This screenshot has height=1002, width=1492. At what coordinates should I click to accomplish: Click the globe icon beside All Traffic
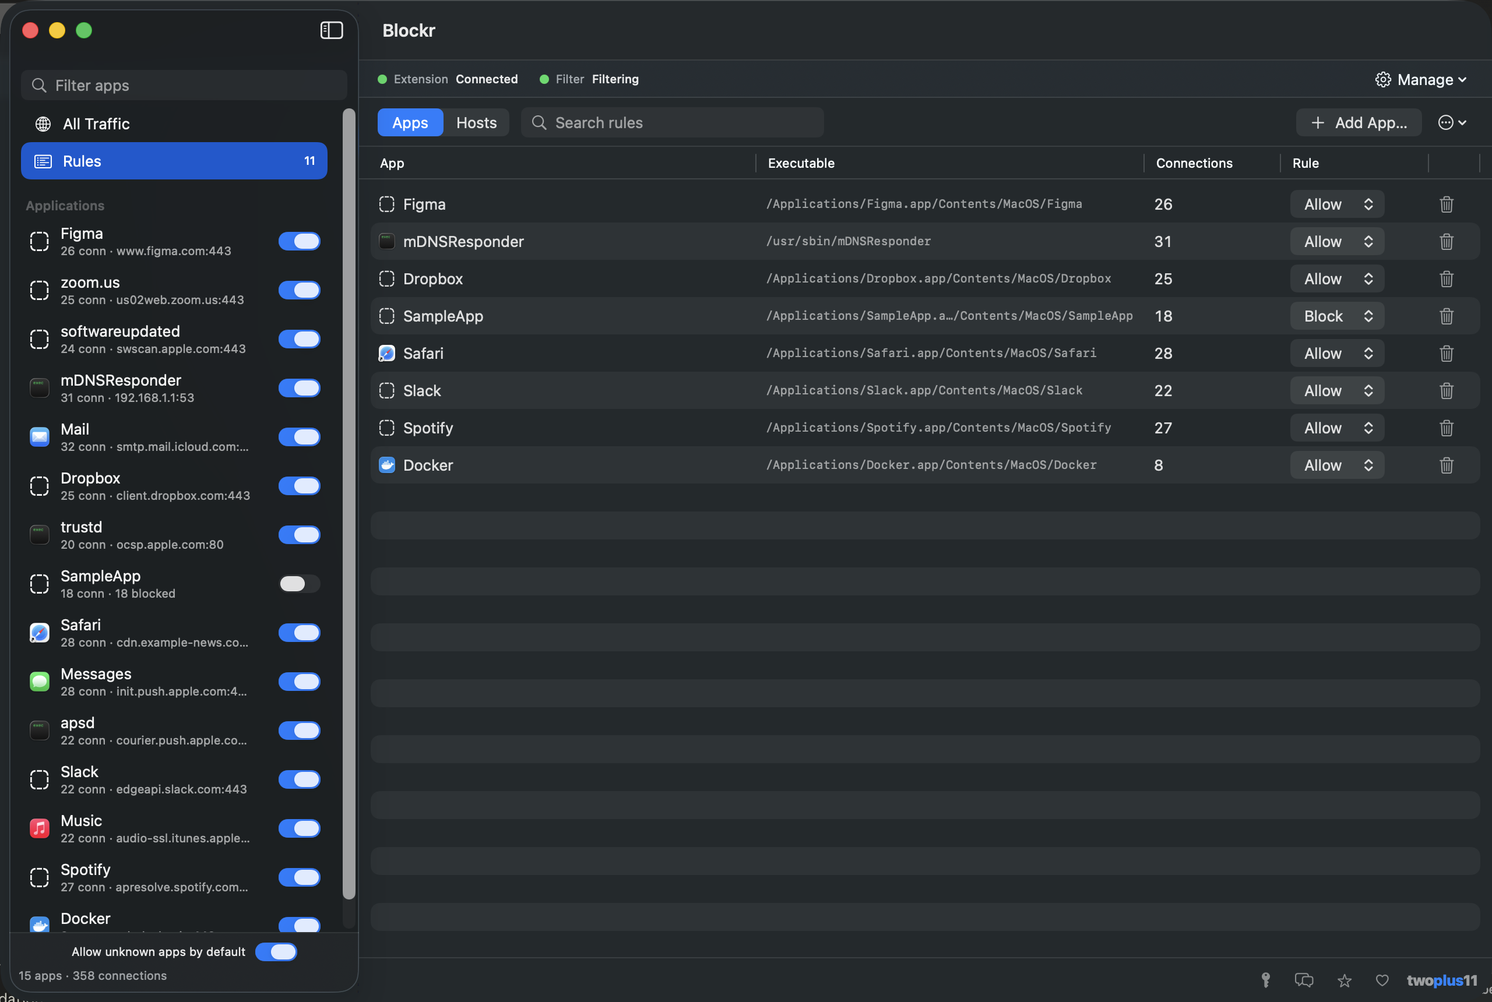(43, 124)
